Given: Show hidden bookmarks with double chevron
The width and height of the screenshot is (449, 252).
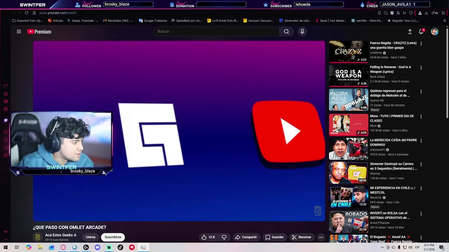Looking at the screenshot, I should (444, 21).
